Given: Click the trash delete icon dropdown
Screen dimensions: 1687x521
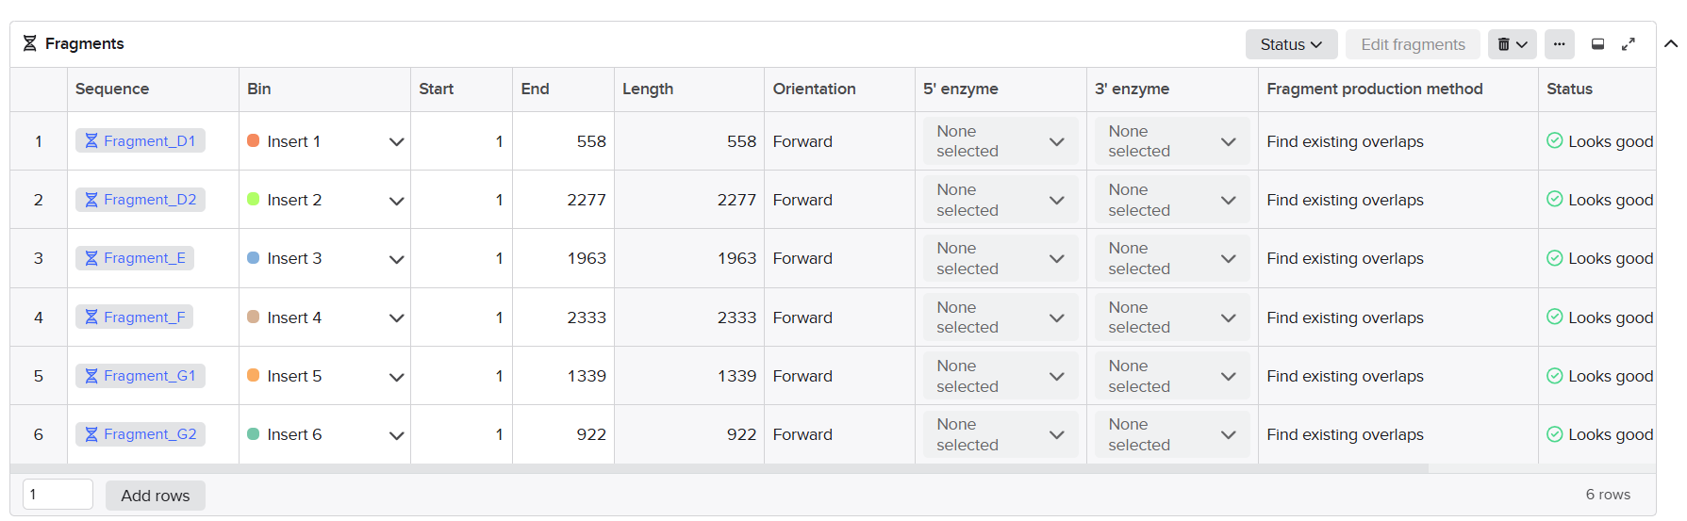Looking at the screenshot, I should point(1512,44).
